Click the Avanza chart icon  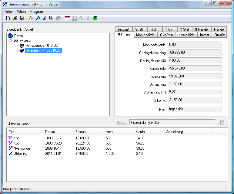click(x=16, y=41)
